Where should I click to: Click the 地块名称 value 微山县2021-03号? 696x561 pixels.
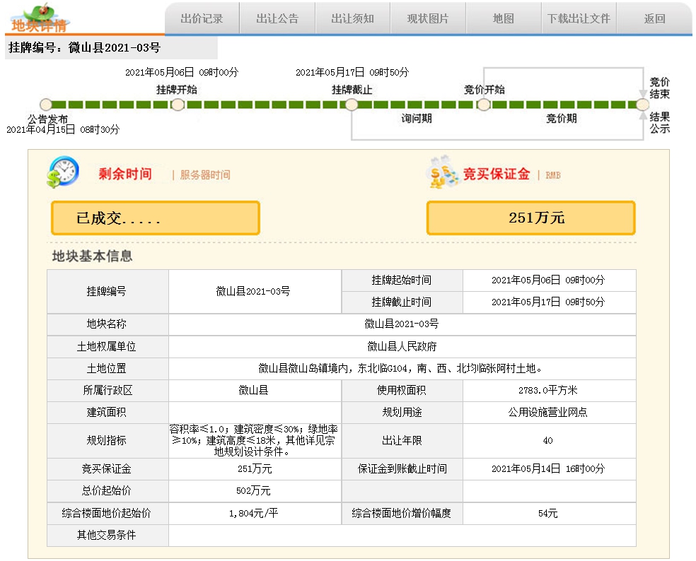coord(402,324)
